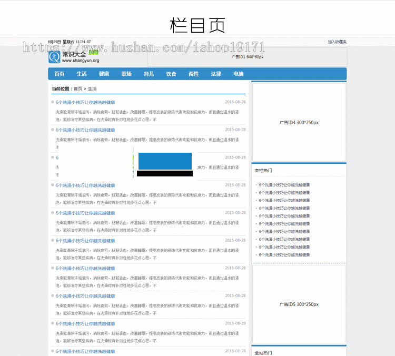Click the green badge beside 常识大全
The height and width of the screenshot is (356, 395).
(x=93, y=52)
